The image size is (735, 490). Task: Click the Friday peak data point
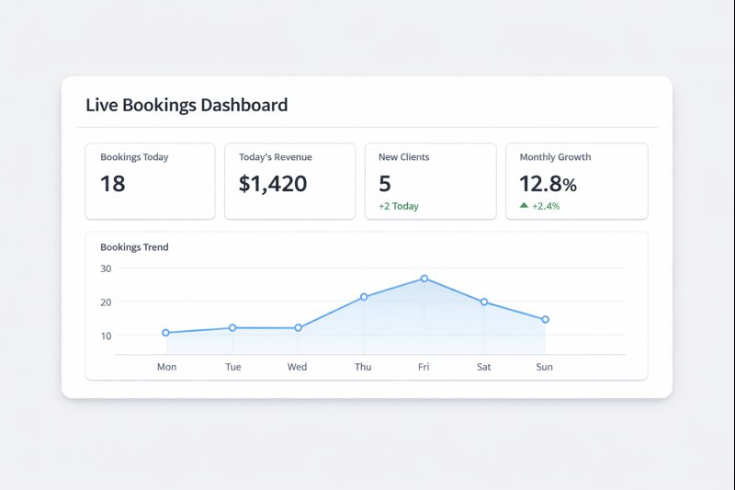pyautogui.click(x=424, y=278)
